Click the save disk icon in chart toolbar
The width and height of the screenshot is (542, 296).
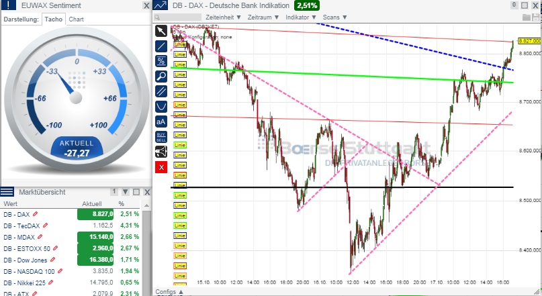click(537, 17)
